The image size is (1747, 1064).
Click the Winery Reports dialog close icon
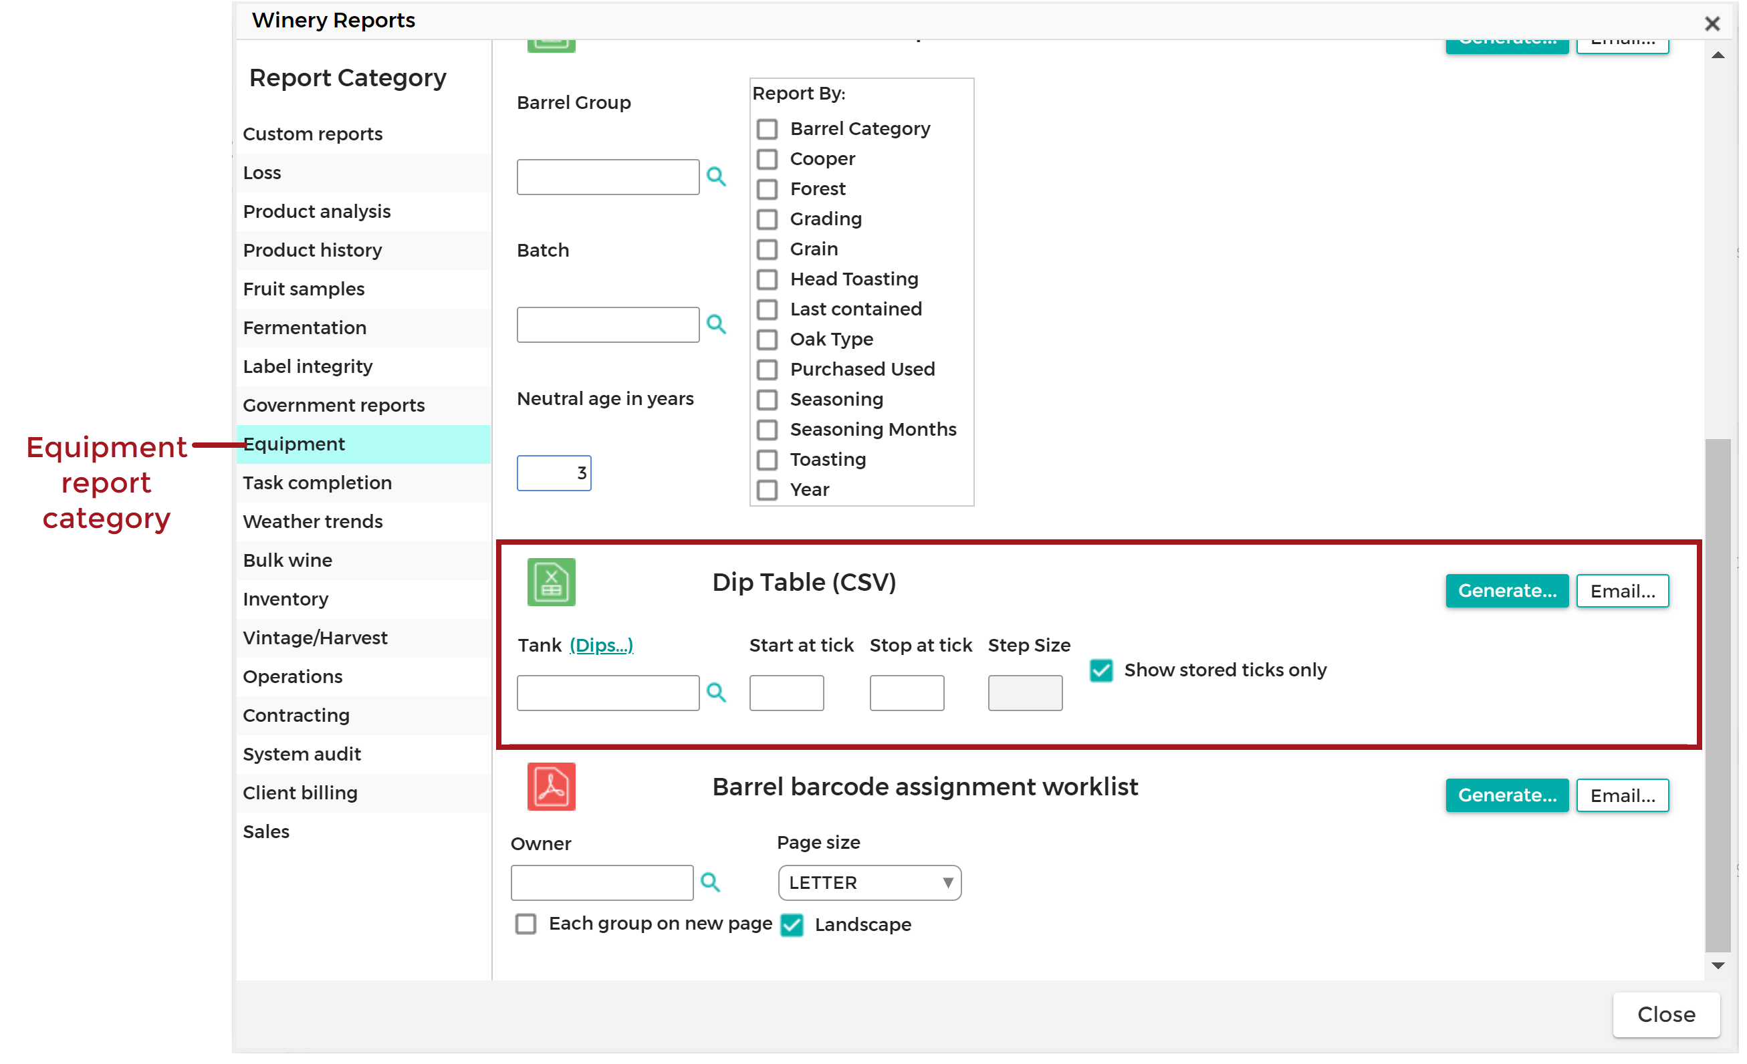tap(1714, 23)
